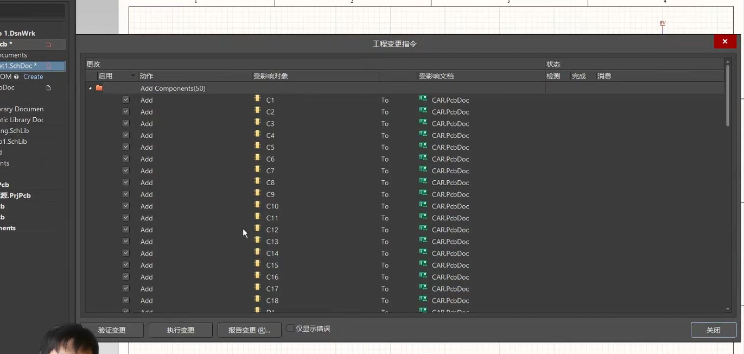Click the 报告变更 (R)... button
The image size is (744, 354).
(x=249, y=330)
